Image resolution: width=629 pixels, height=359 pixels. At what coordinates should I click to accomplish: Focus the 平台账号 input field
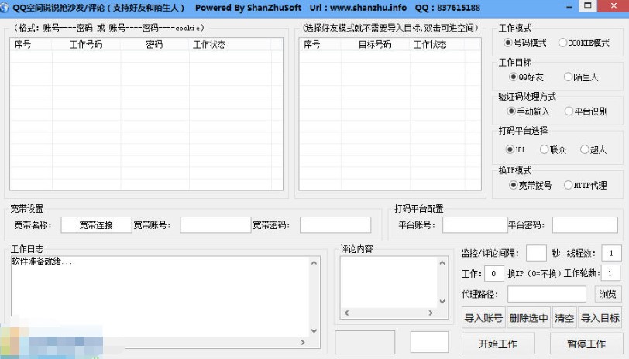click(475, 225)
